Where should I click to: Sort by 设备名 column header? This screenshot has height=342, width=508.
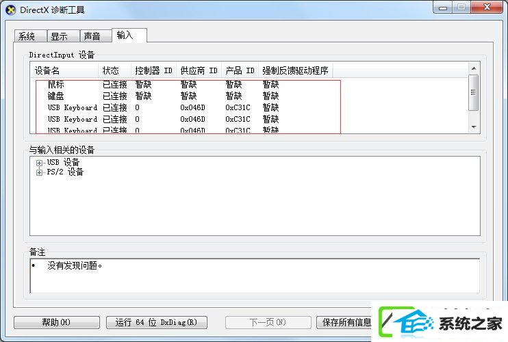coord(65,70)
